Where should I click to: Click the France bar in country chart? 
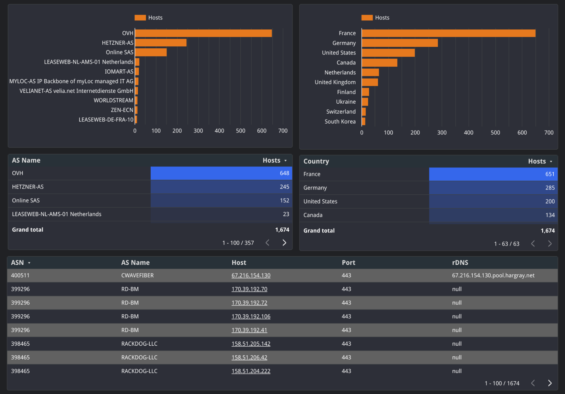click(x=448, y=33)
